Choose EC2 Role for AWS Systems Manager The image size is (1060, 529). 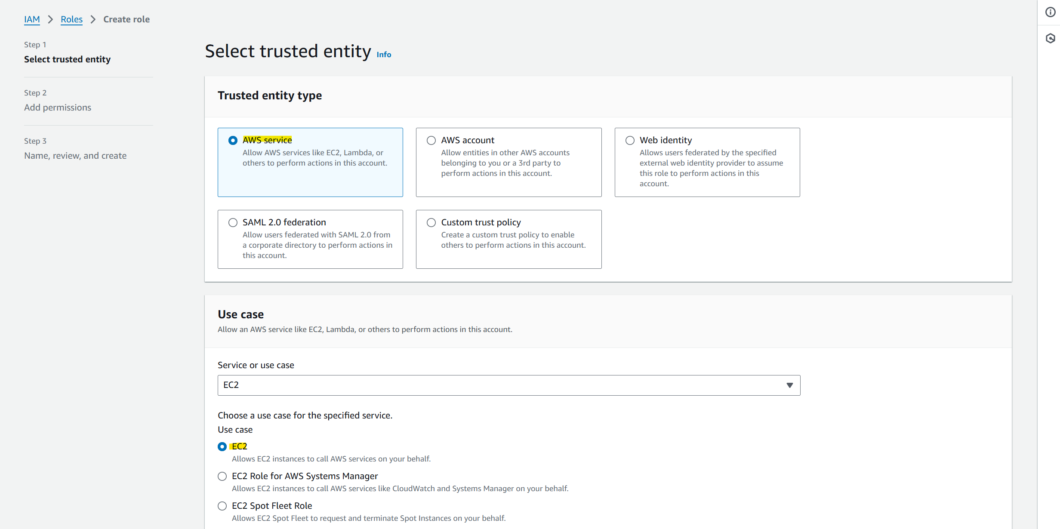[222, 476]
